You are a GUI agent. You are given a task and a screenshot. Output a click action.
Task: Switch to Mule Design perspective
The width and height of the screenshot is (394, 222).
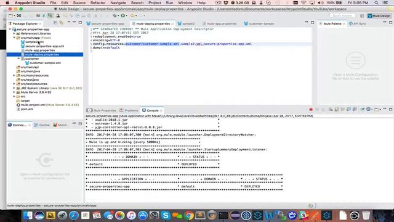click(x=379, y=16)
